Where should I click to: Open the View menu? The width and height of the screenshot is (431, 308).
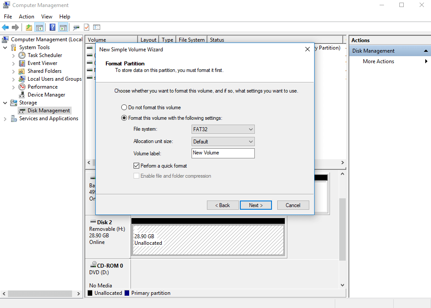click(47, 17)
